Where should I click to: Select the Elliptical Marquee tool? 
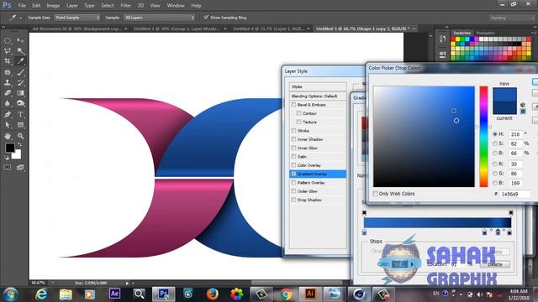coord(8,41)
